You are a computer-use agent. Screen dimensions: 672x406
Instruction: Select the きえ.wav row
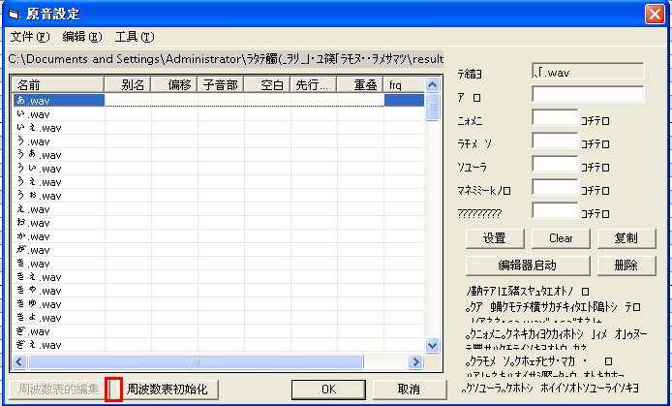point(219,277)
